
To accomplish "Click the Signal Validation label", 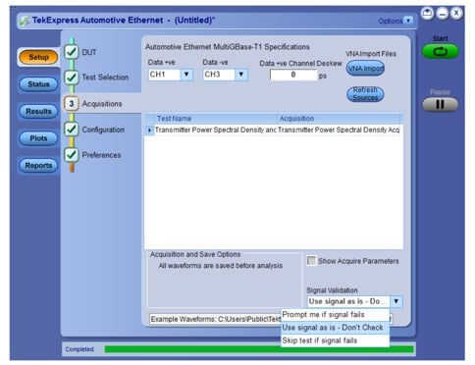I will (332, 290).
